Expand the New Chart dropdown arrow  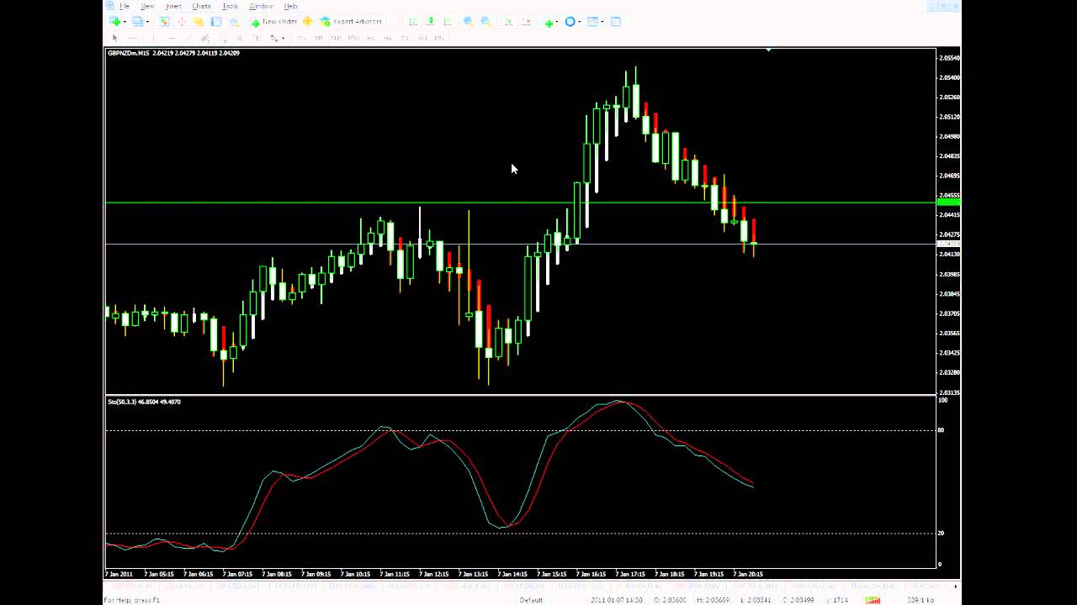click(x=125, y=21)
